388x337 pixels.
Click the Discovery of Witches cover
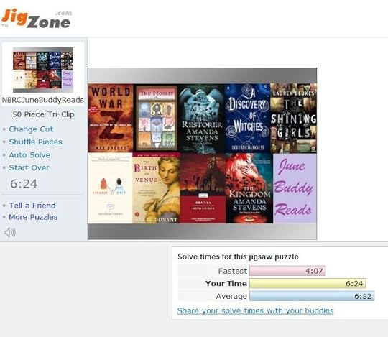247,118
